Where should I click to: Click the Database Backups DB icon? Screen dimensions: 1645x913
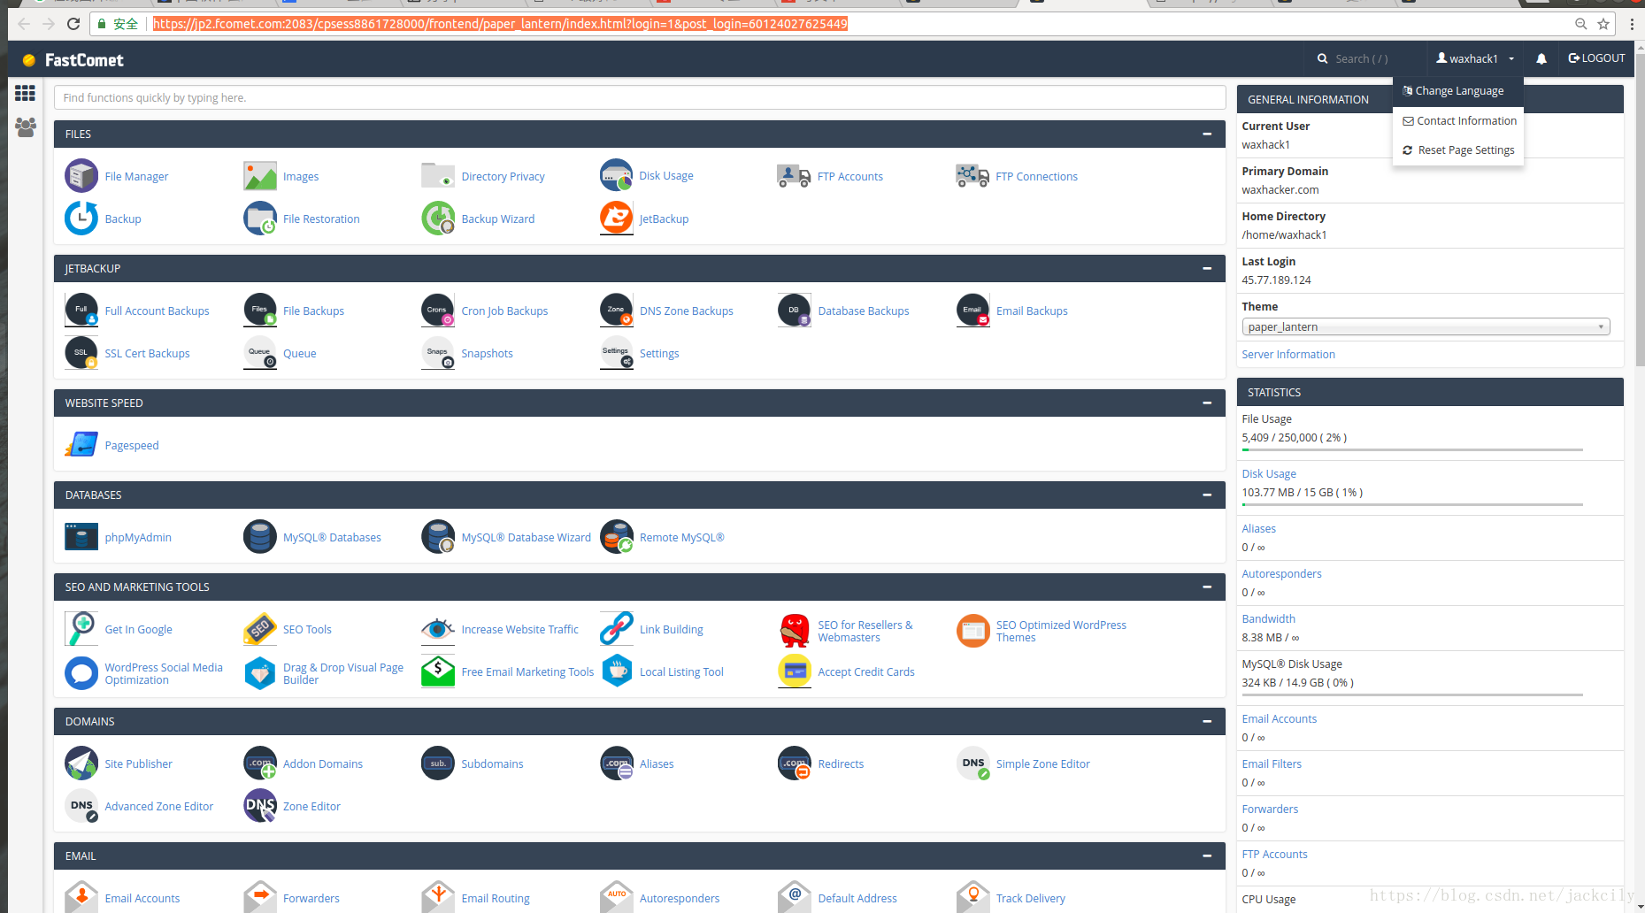tap(795, 311)
